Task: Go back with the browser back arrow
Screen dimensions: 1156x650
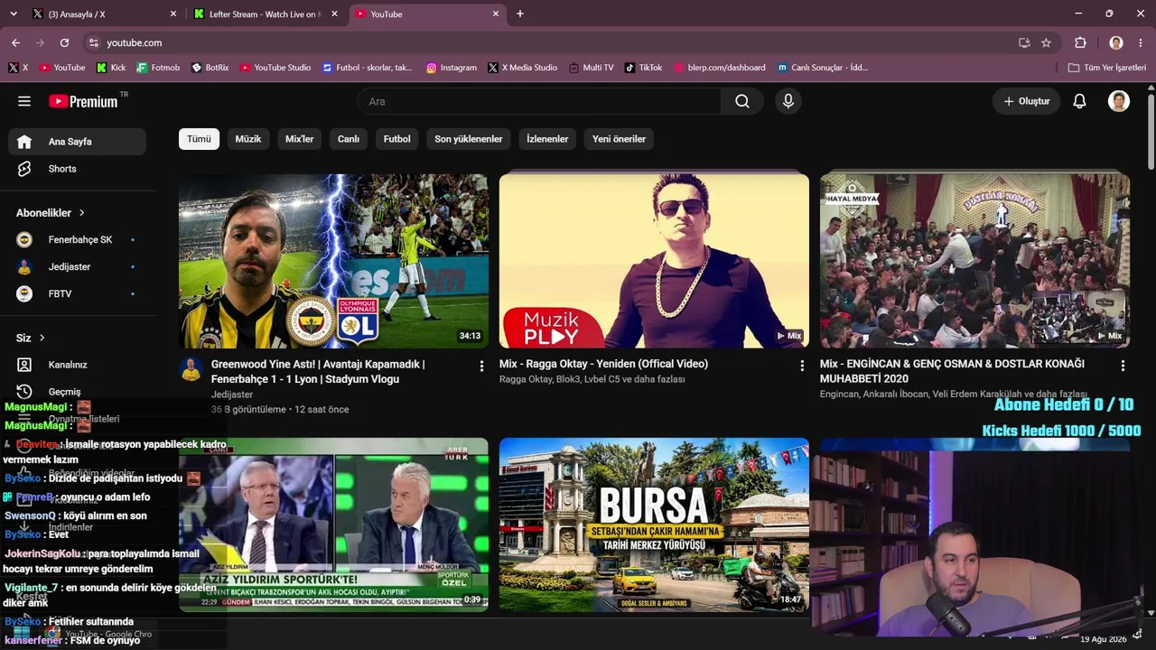Action: click(x=15, y=42)
